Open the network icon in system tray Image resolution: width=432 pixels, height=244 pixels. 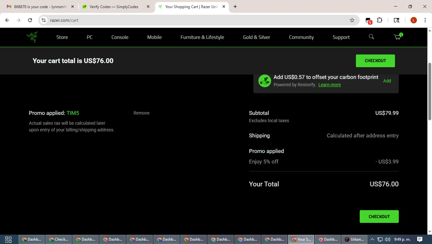point(380,239)
